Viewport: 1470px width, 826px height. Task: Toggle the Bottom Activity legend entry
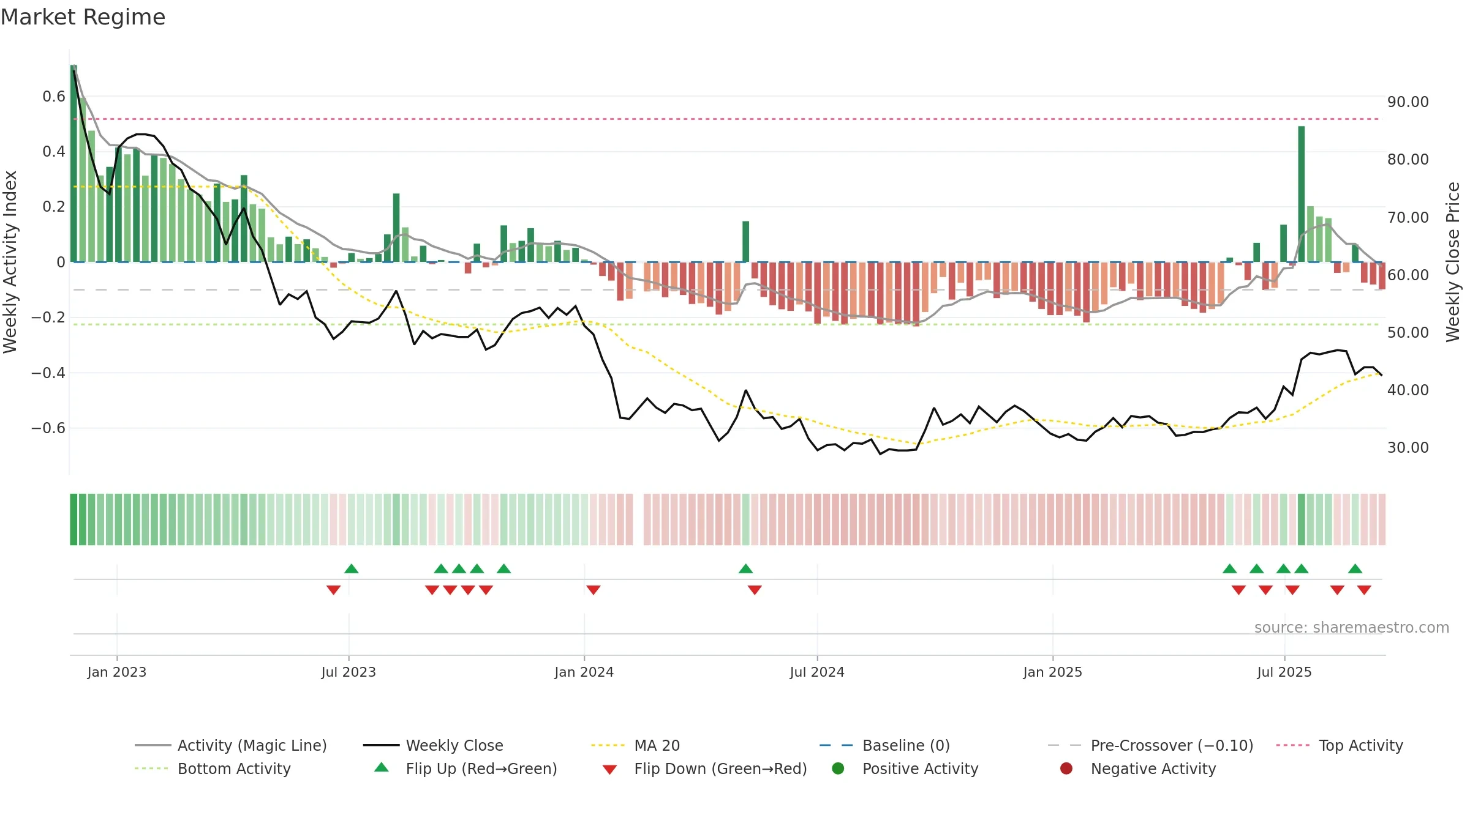point(213,768)
